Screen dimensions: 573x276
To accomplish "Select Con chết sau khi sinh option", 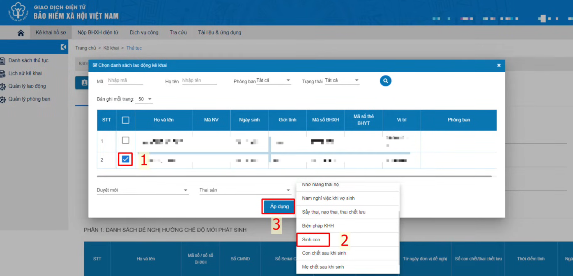I will (x=347, y=253).
